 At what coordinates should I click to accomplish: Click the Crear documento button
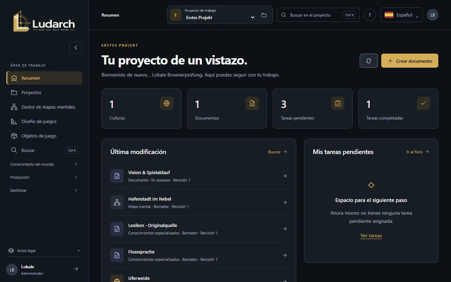410,61
